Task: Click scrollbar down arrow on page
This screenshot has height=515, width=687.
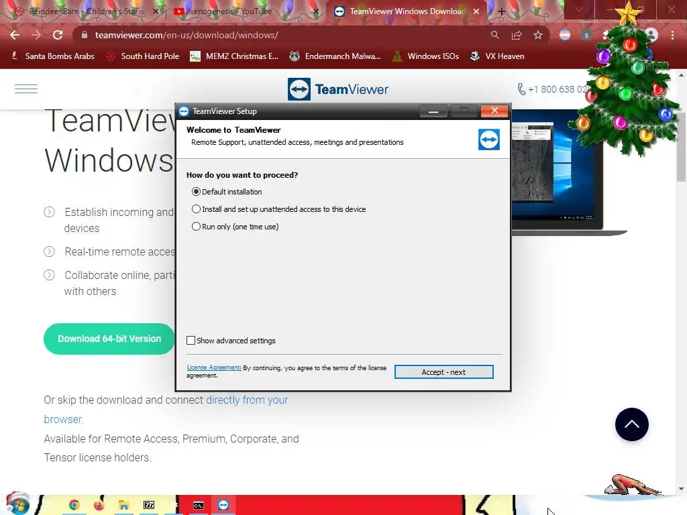Action: (x=681, y=489)
